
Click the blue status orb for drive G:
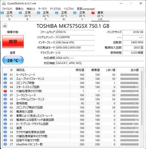click(57, 13)
